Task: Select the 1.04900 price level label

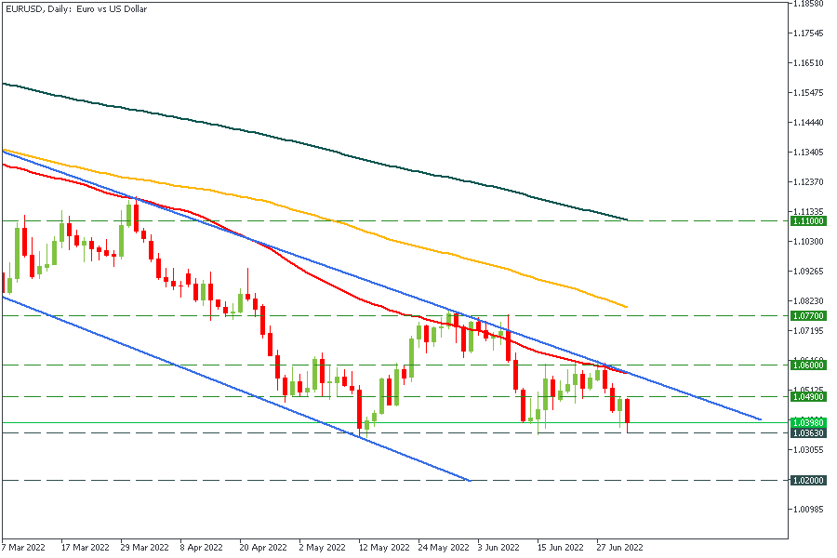Action: pos(805,397)
